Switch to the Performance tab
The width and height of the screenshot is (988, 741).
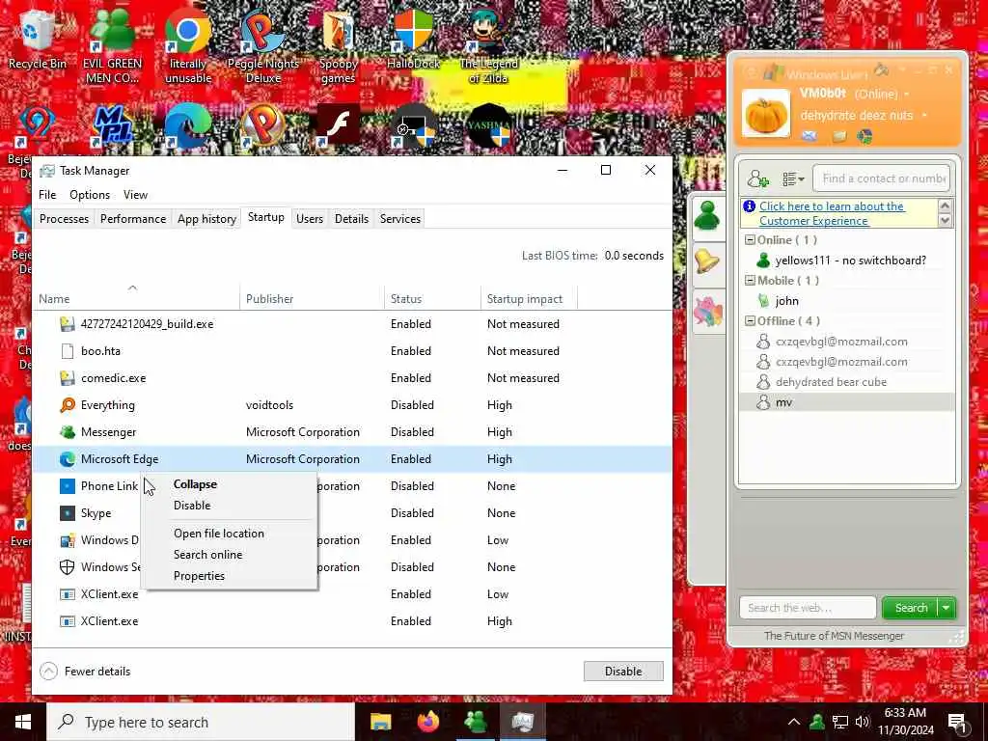click(133, 219)
